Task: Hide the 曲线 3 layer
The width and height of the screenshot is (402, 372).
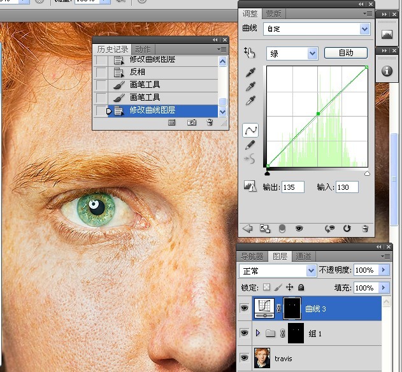Action: 244,308
